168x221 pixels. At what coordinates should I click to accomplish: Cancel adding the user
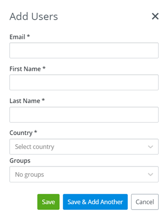click(145, 202)
